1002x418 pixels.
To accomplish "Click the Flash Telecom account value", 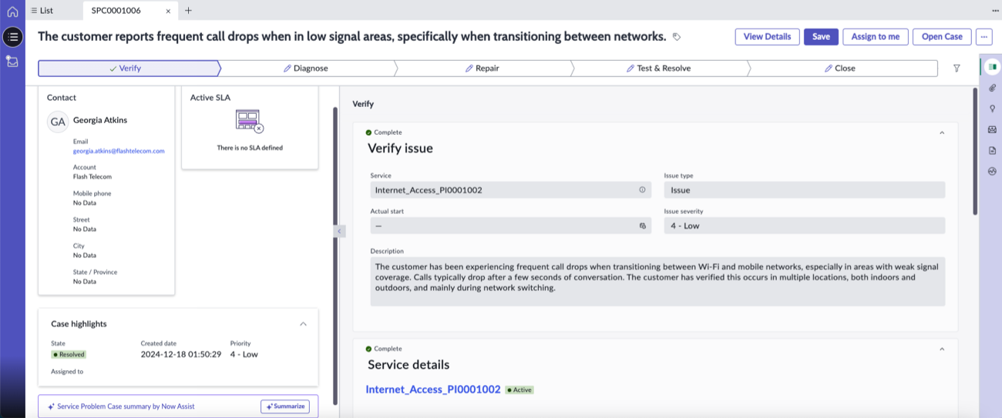I will click(x=92, y=177).
